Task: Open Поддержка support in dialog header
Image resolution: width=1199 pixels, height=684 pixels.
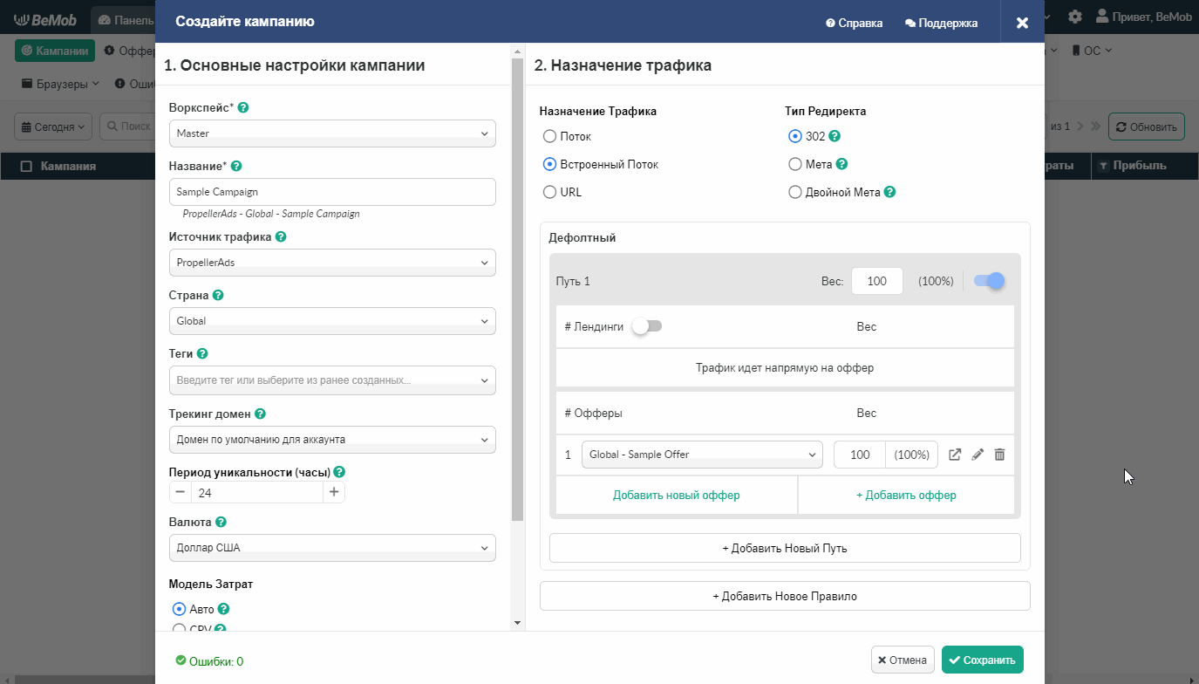Action: [941, 24]
